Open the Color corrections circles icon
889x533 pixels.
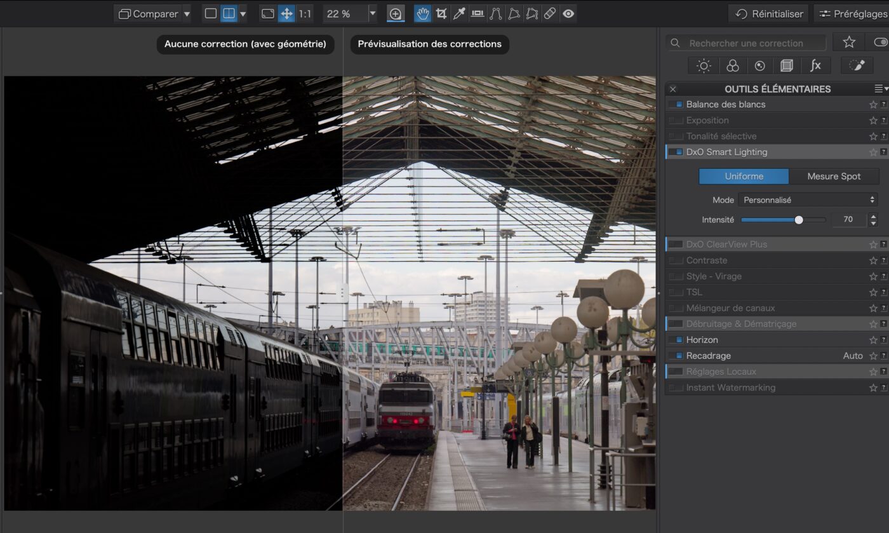732,65
